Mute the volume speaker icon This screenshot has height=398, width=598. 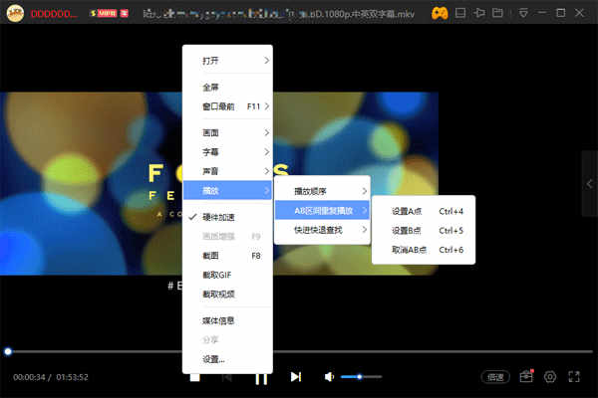point(329,377)
